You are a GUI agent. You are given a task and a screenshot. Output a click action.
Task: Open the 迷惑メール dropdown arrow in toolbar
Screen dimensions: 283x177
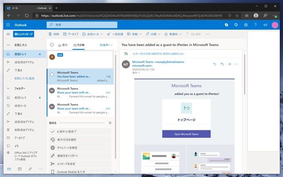point(102,34)
